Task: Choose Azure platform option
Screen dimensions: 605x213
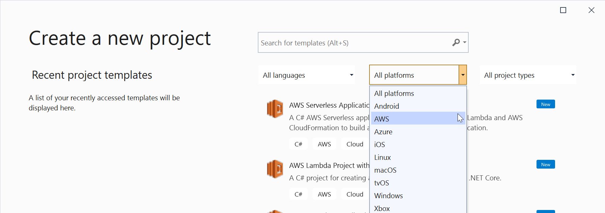Action: point(418,132)
